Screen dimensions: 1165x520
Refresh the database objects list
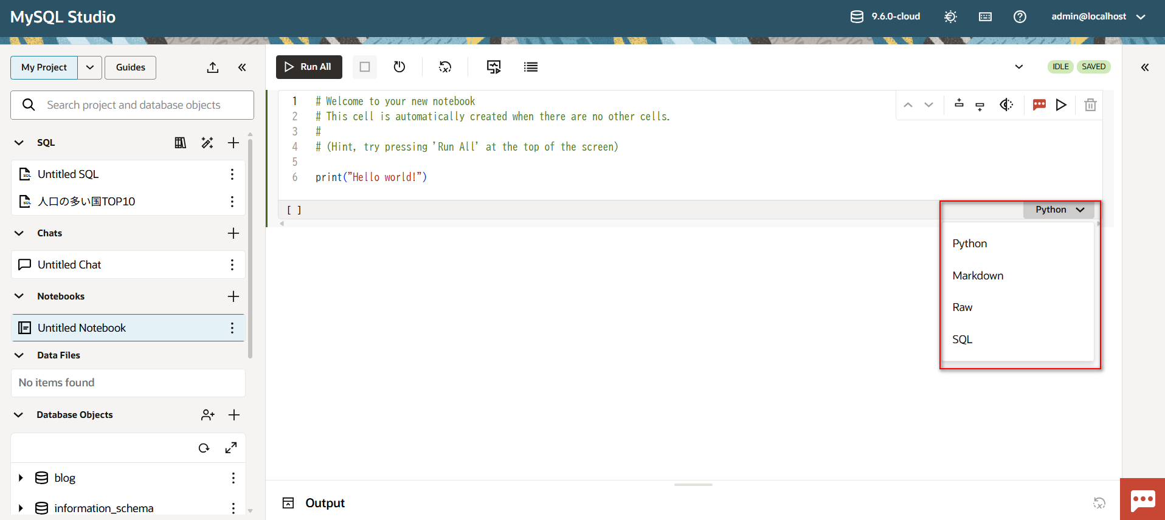pyautogui.click(x=204, y=448)
